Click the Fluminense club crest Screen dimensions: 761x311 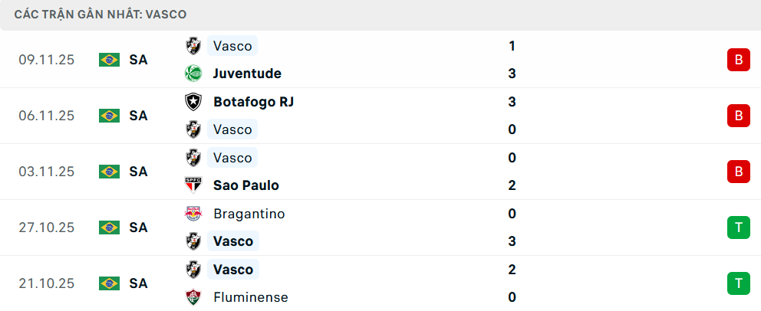193,297
